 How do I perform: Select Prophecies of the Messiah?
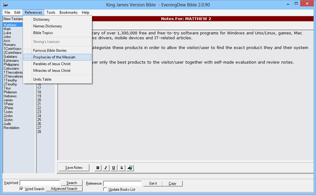point(57,57)
